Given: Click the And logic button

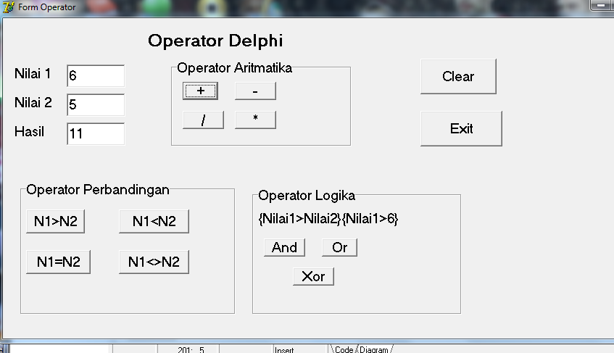Looking at the screenshot, I should coord(284,247).
